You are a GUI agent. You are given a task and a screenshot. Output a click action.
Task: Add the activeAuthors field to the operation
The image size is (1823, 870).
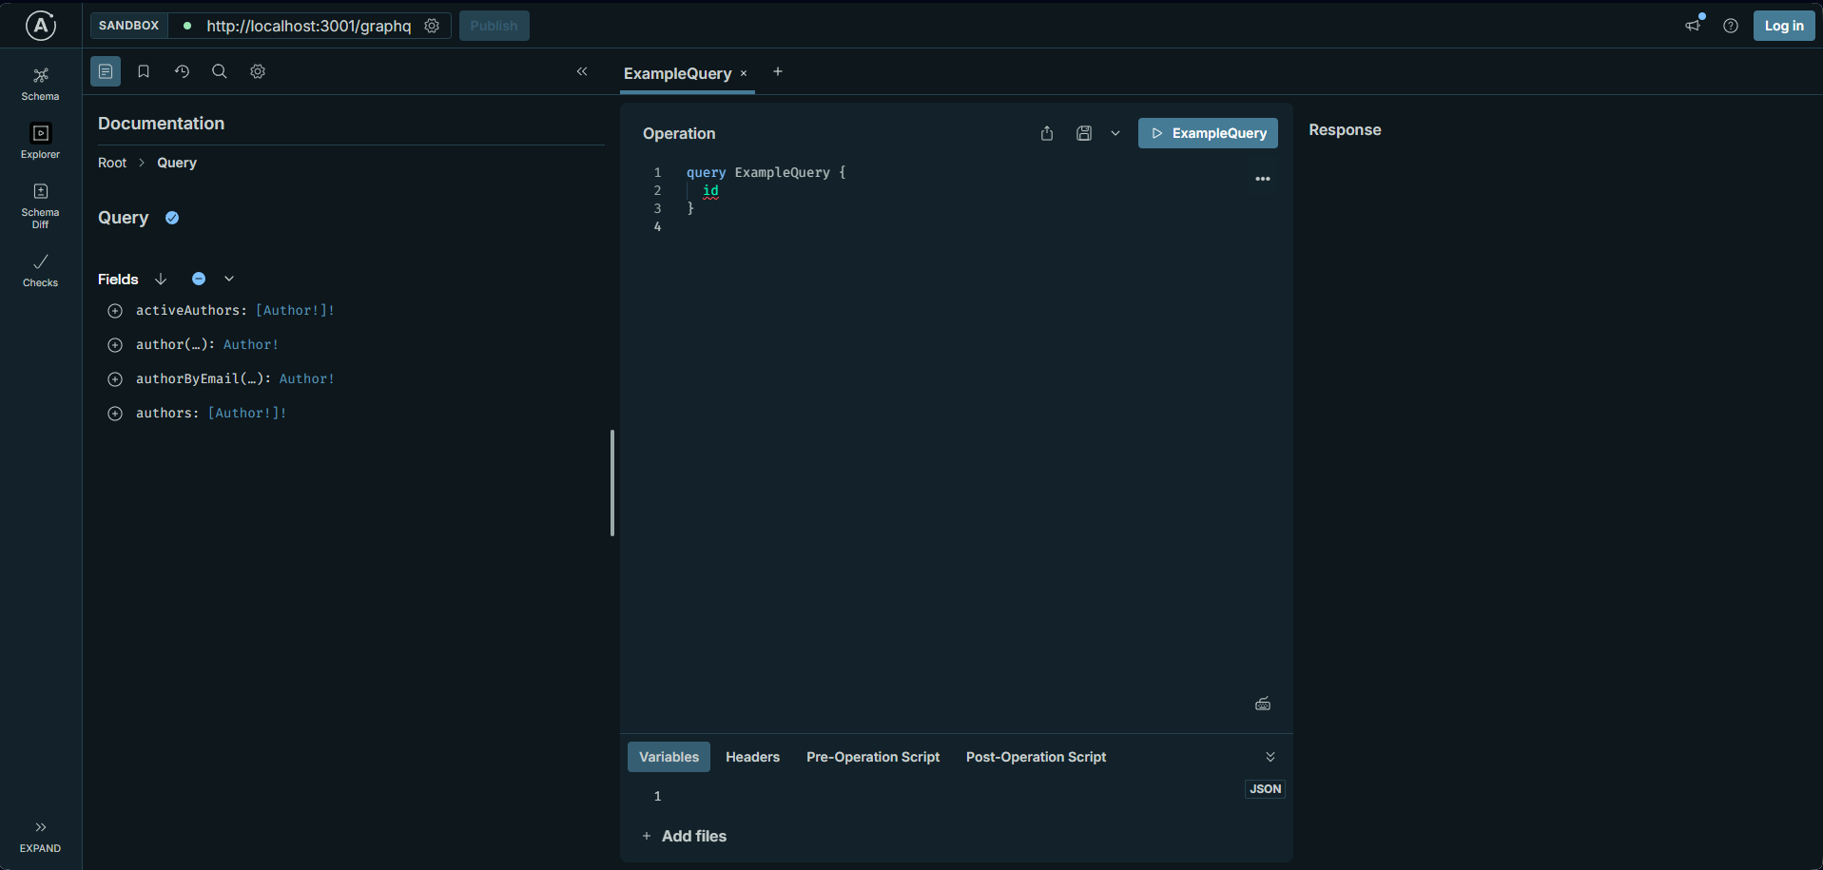pyautogui.click(x=115, y=311)
